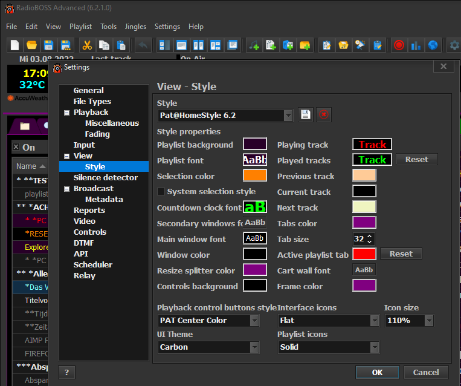The width and height of the screenshot is (461, 386).
Task: Click the Open folder toolbar icon
Action: click(x=31, y=45)
